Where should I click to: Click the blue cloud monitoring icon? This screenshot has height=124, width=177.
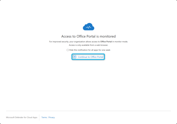[88, 27]
